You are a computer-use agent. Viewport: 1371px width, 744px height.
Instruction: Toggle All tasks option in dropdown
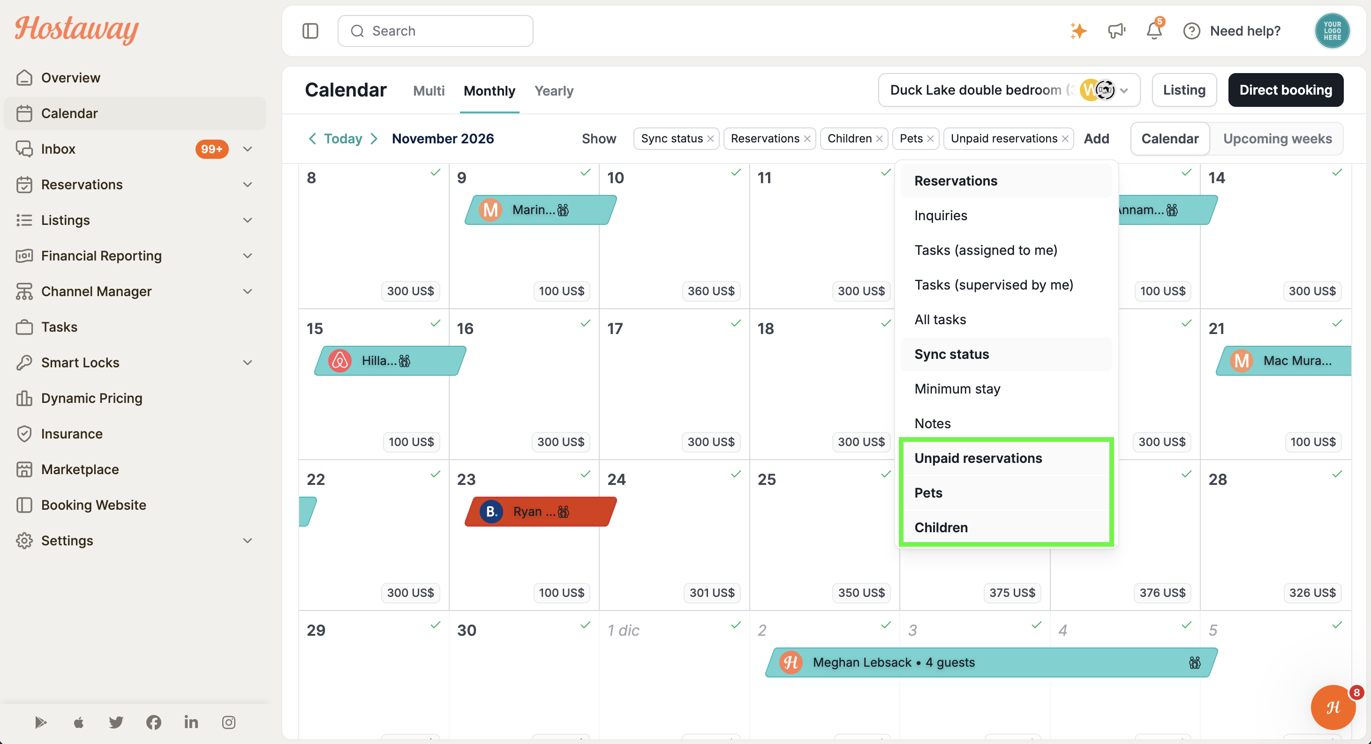[x=1006, y=320]
